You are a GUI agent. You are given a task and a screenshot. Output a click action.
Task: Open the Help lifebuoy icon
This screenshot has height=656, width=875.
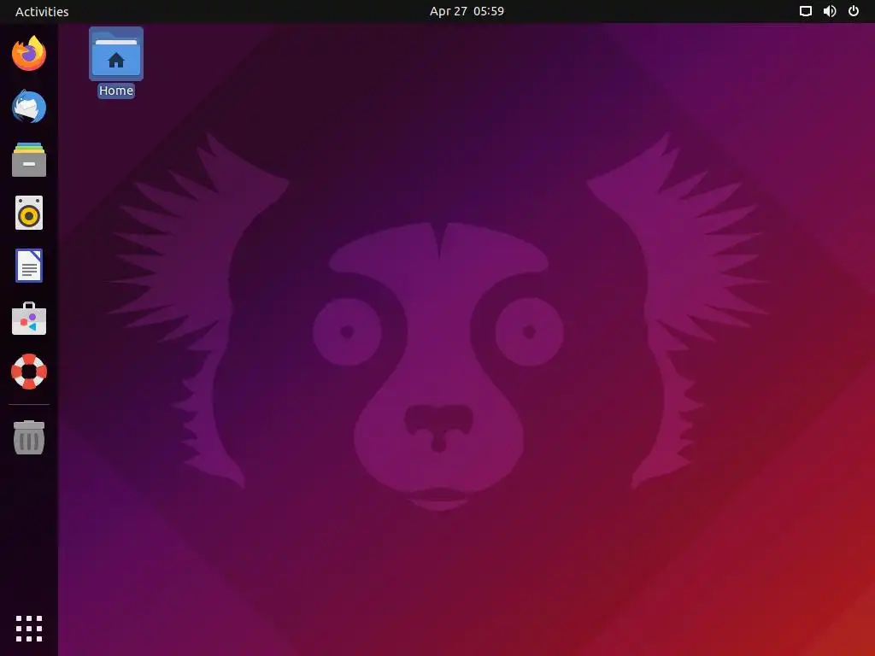(x=29, y=372)
